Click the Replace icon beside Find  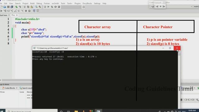pyautogui.click(x=40, y=7)
